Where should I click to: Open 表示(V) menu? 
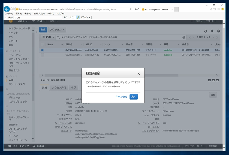point(28,14)
